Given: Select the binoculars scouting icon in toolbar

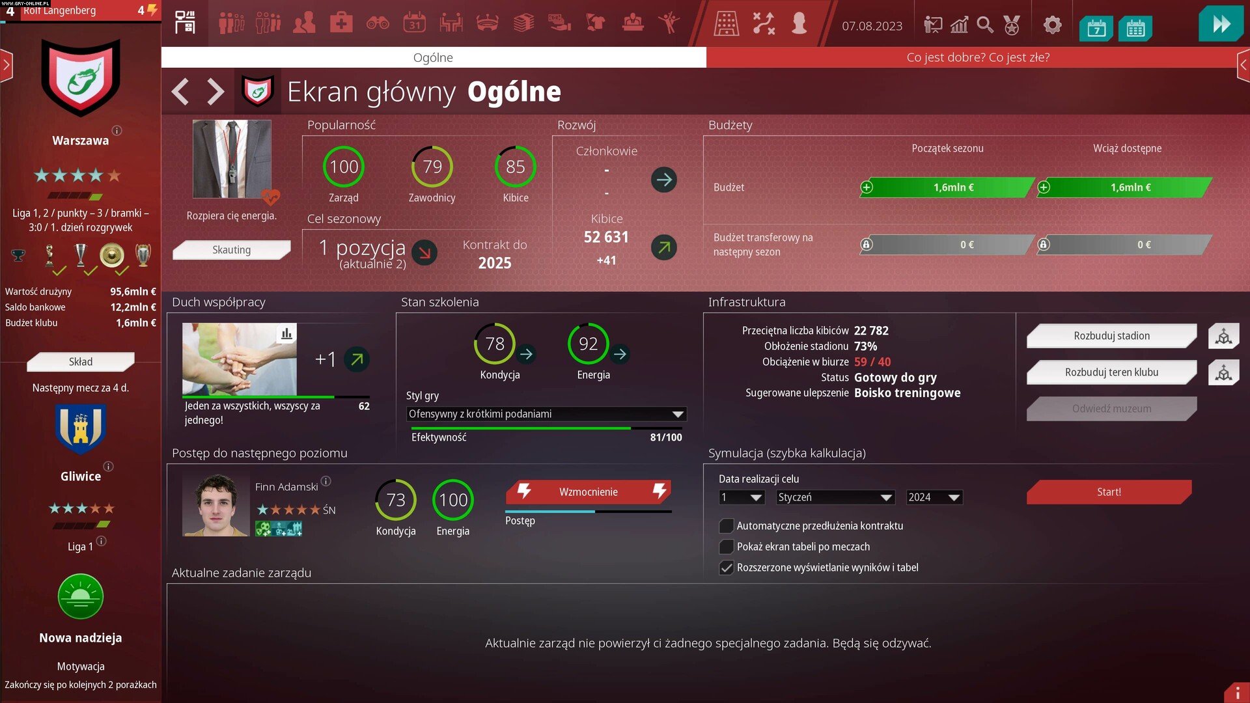Looking at the screenshot, I should tap(378, 21).
